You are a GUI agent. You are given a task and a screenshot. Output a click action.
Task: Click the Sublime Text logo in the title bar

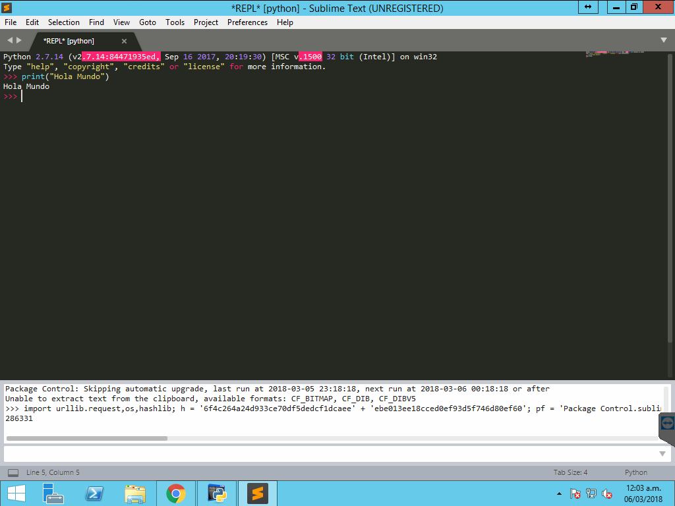pos(8,8)
